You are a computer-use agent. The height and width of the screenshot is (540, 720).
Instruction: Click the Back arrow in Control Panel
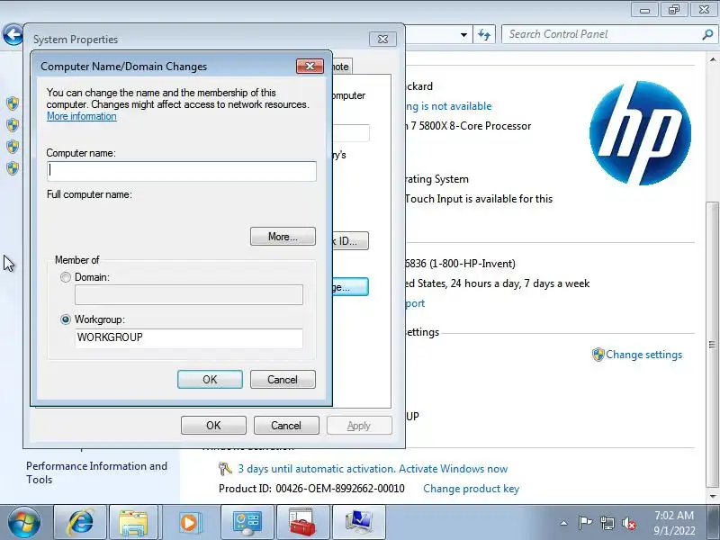click(x=13, y=34)
